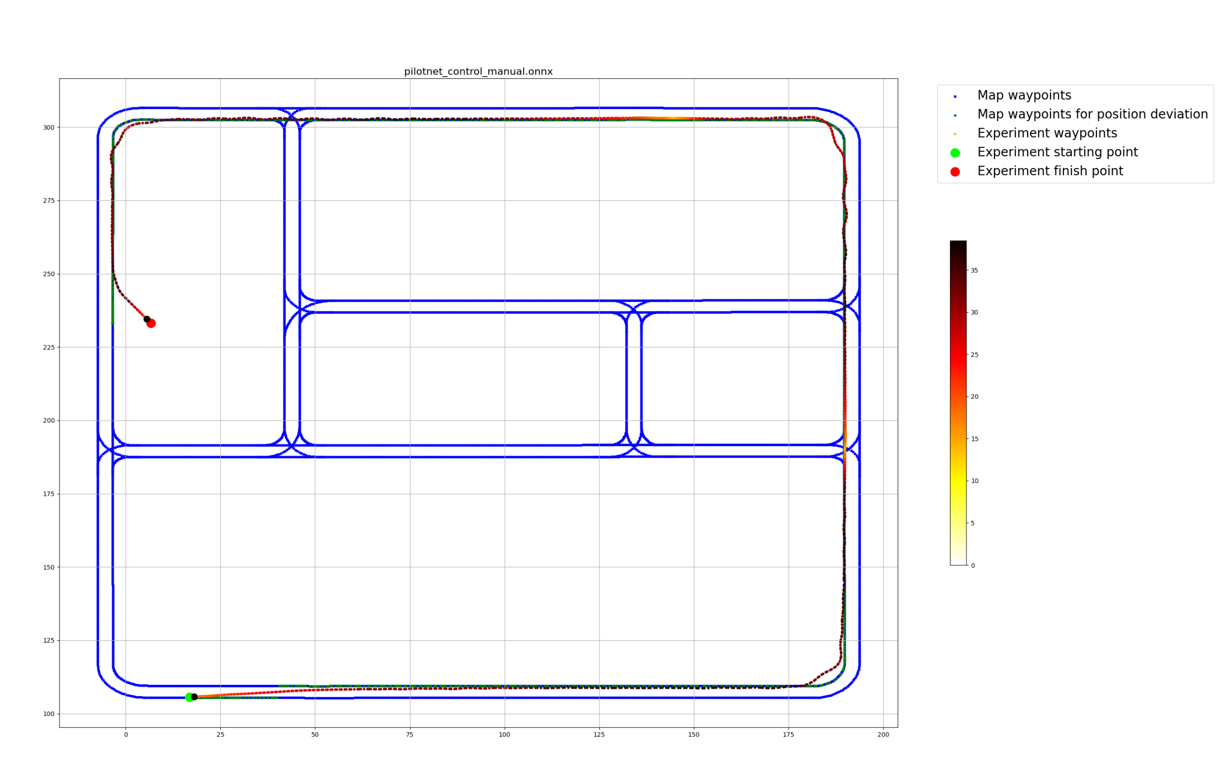
Task: Click the red Experiment finish point legend circle
Action: [x=955, y=172]
